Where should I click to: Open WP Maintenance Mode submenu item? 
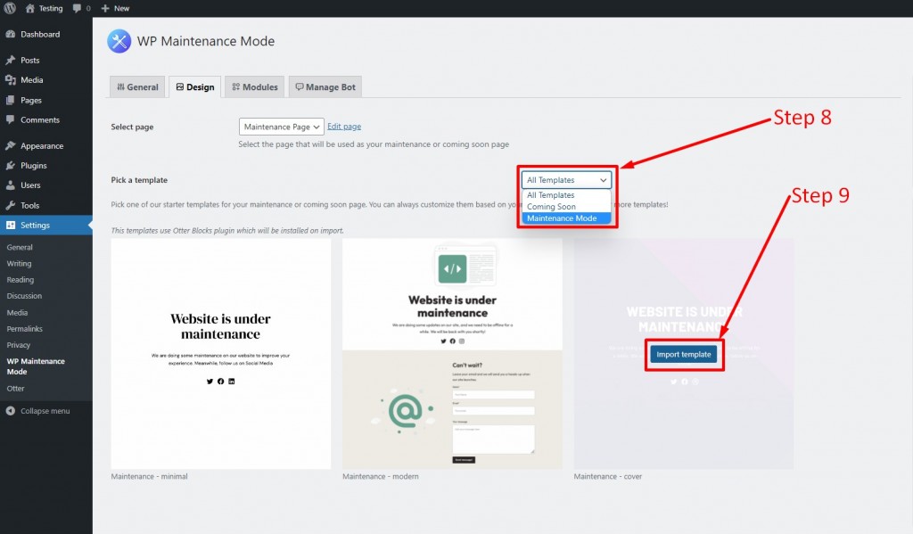(36, 366)
